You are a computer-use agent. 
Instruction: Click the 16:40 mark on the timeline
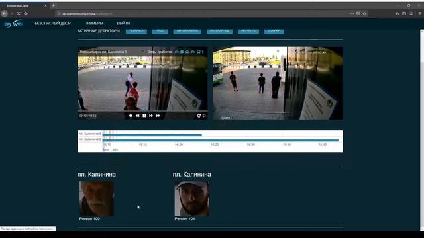pos(323,145)
